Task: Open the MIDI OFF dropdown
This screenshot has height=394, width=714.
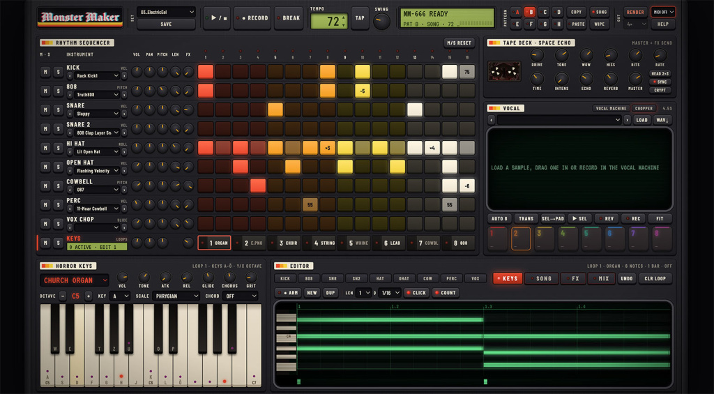Action: tap(663, 12)
